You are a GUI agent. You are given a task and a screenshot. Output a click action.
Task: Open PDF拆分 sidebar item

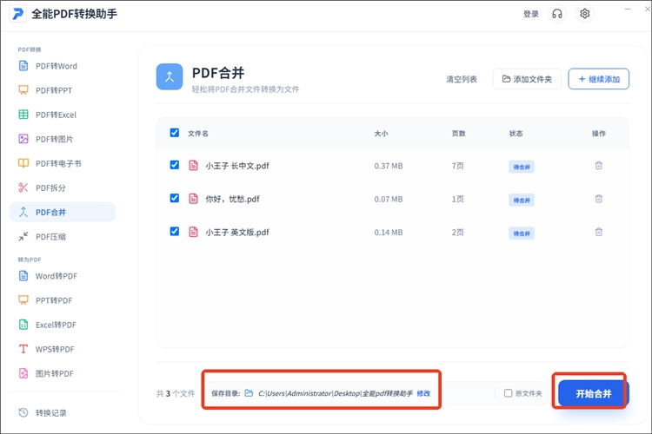pyautogui.click(x=63, y=188)
